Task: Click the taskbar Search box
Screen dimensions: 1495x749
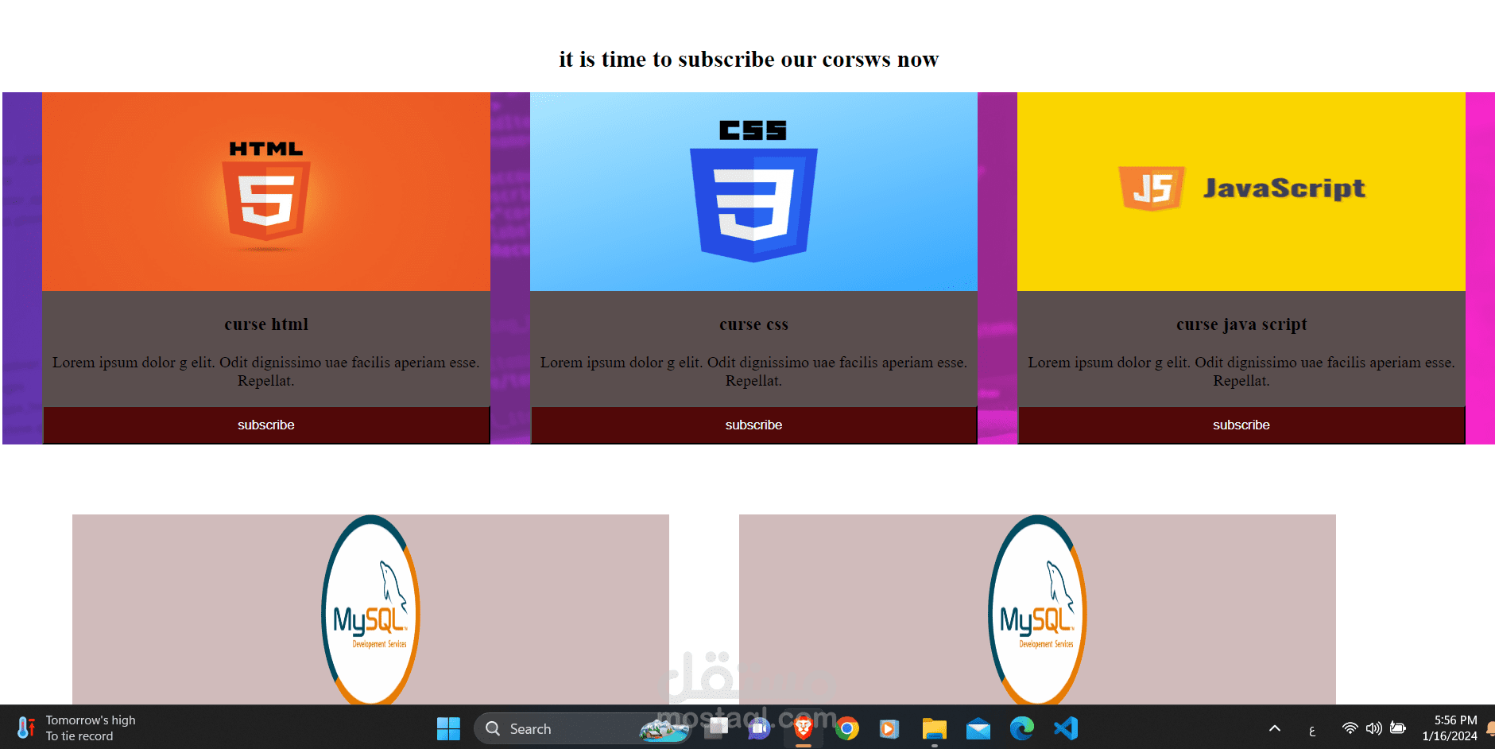Action: (581, 728)
